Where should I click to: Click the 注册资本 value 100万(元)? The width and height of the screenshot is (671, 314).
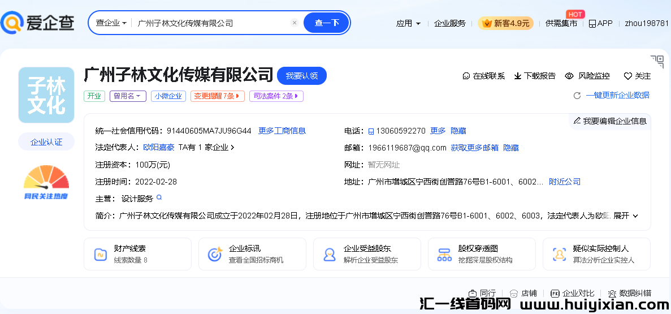coord(152,165)
